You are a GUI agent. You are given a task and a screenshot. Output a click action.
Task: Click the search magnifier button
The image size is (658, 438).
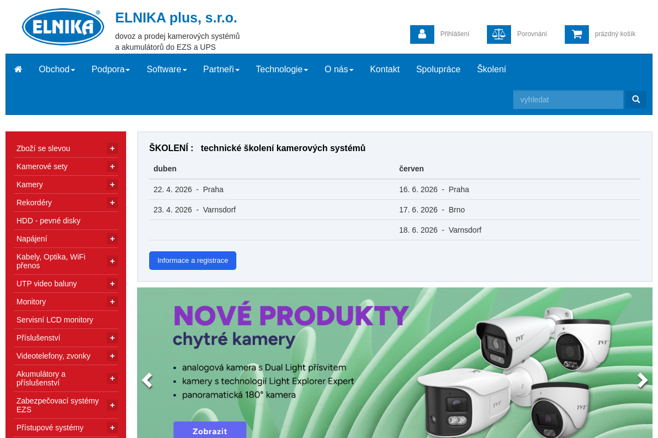636,100
